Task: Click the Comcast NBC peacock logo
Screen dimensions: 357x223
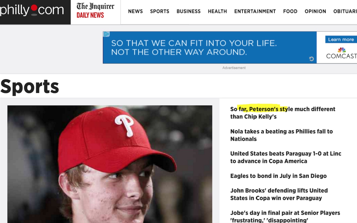Action: (x=341, y=50)
